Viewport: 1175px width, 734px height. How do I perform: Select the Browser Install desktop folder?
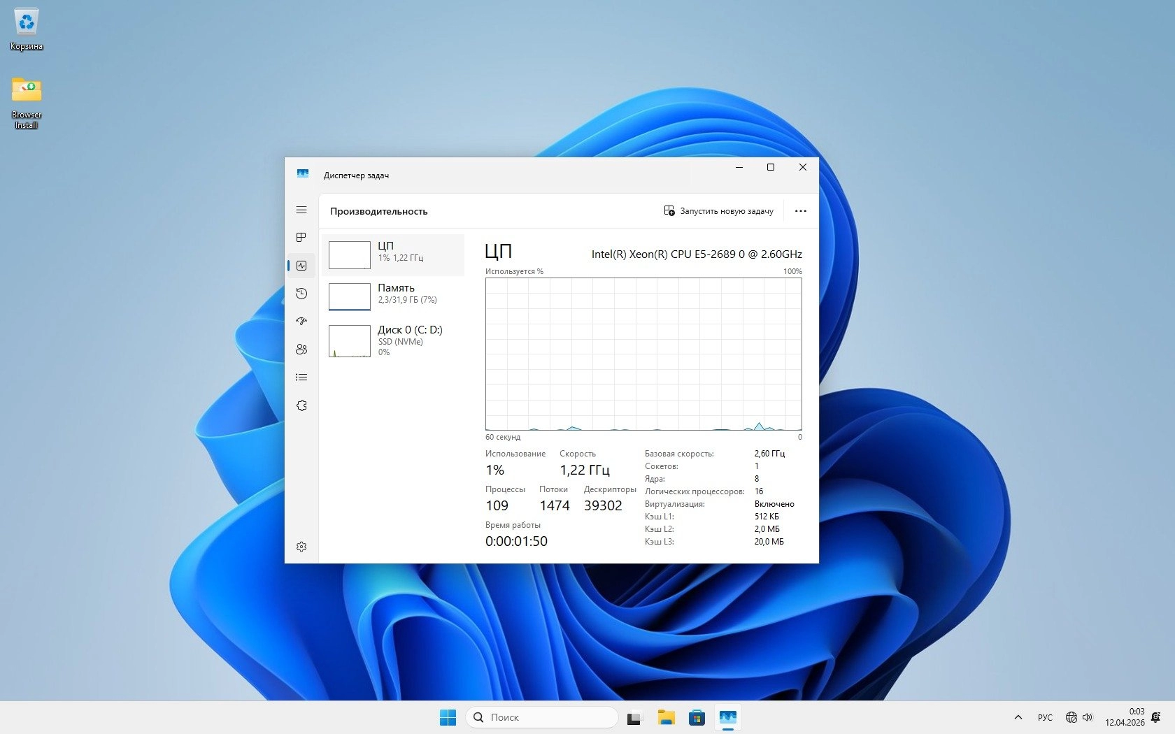click(27, 103)
